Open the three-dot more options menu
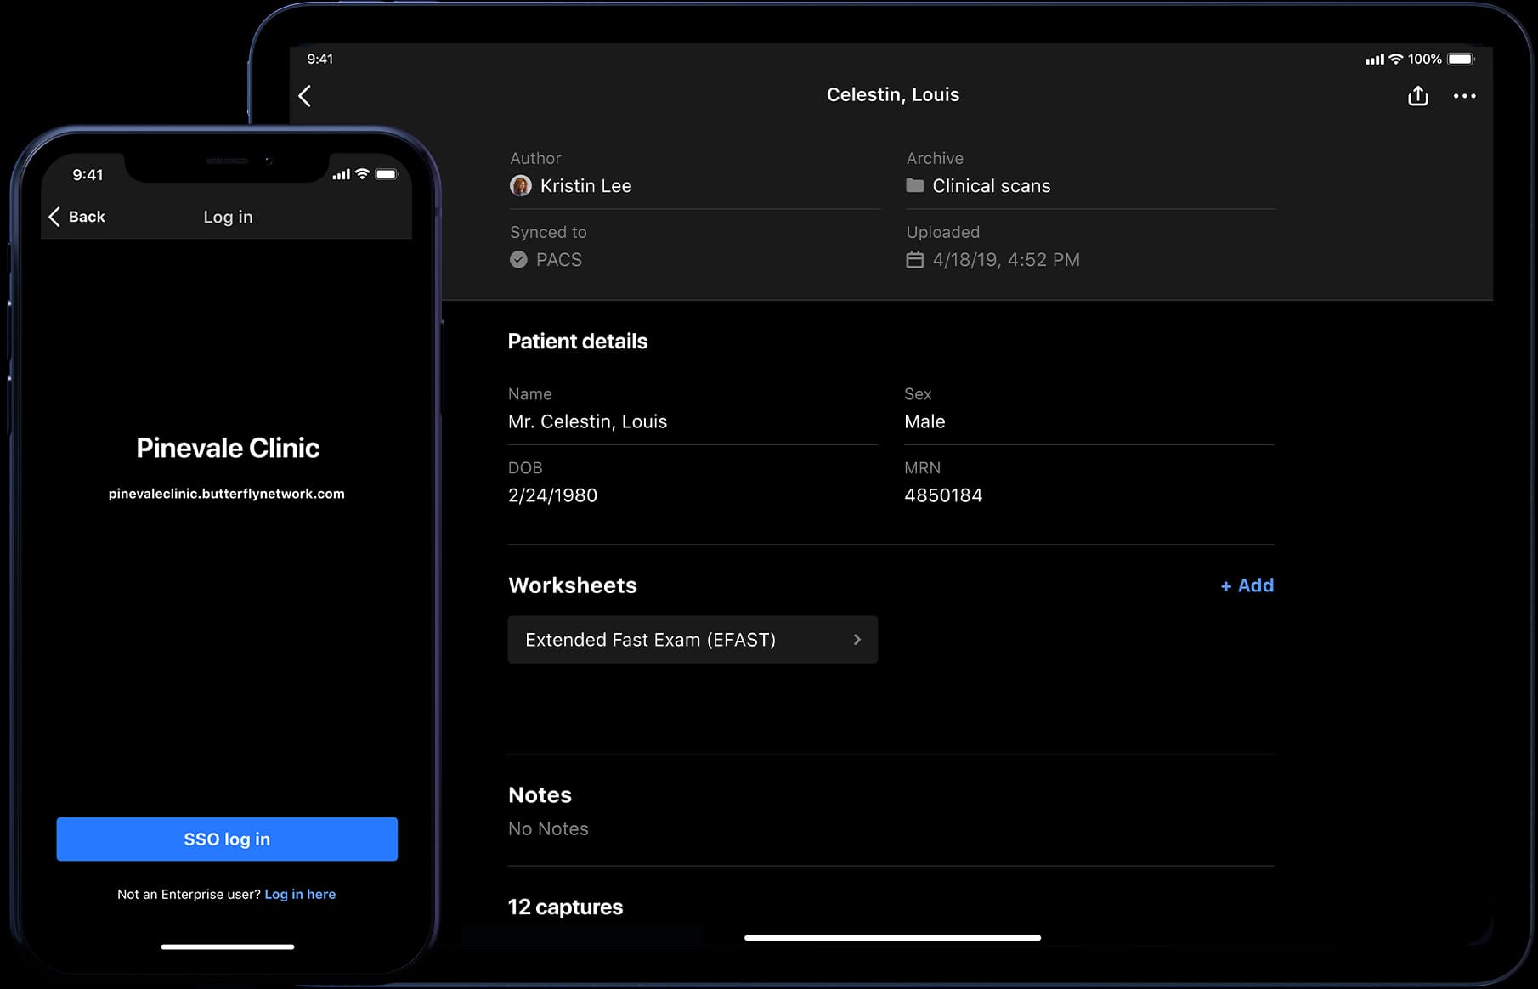The height and width of the screenshot is (989, 1538). 1464,96
